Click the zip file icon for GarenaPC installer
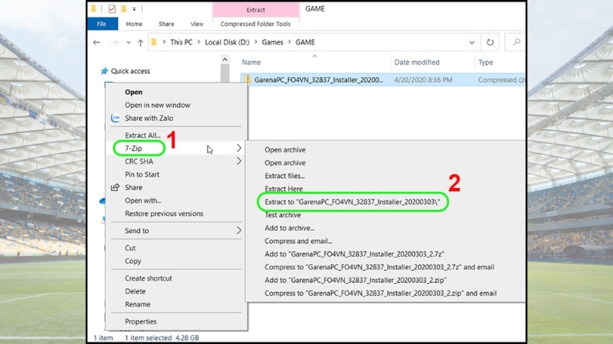This screenshot has height=344, width=613. (x=247, y=80)
